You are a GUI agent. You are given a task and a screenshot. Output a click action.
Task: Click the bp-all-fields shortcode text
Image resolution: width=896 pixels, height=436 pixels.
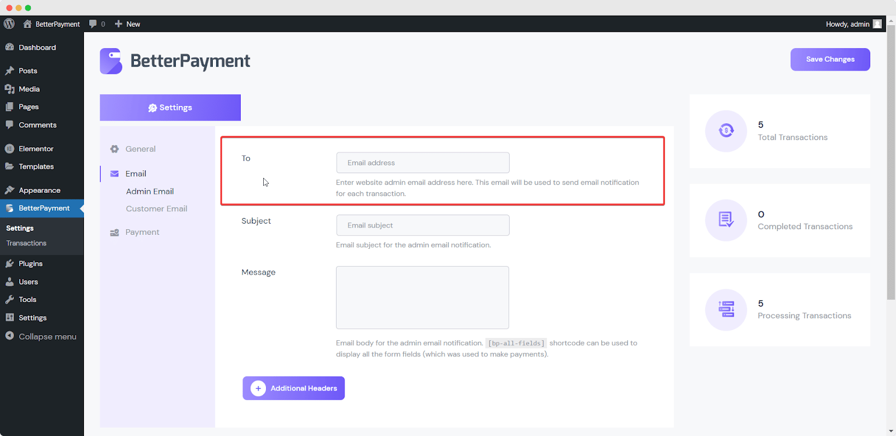(516, 343)
